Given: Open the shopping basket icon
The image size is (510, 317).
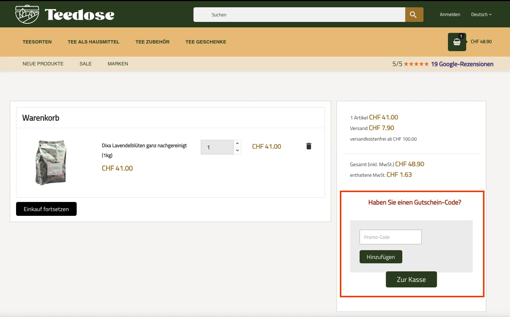Looking at the screenshot, I should (457, 42).
